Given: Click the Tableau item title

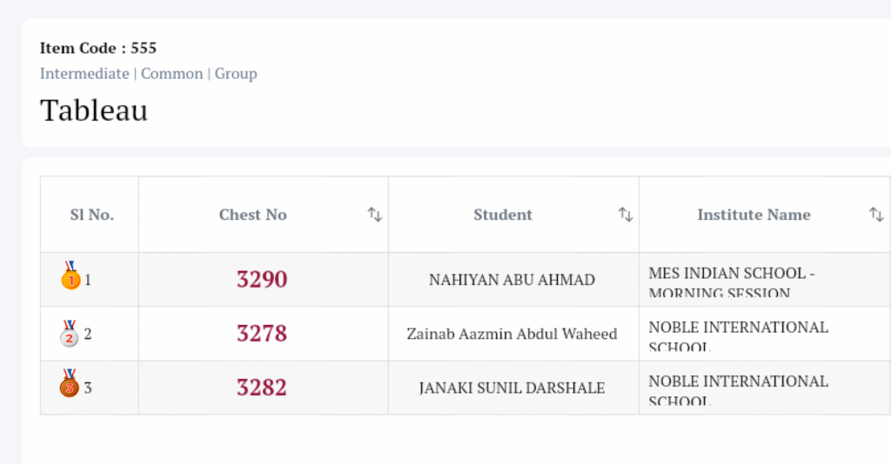Looking at the screenshot, I should pyautogui.click(x=94, y=110).
